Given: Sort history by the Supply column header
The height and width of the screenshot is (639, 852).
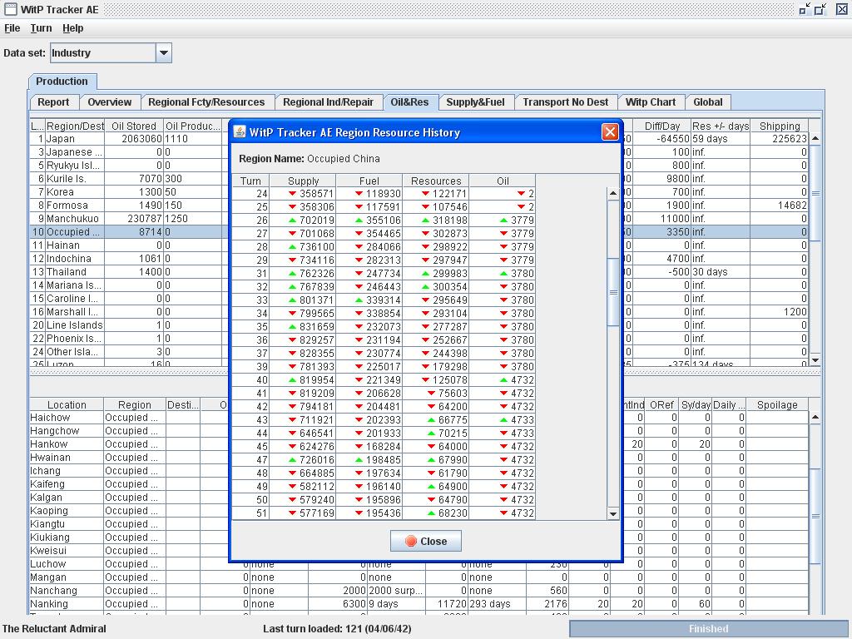Looking at the screenshot, I should (303, 181).
